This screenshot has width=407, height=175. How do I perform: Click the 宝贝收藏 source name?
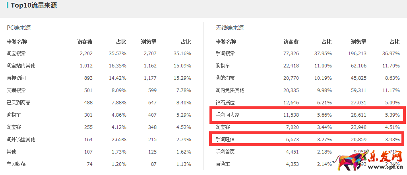16,164
